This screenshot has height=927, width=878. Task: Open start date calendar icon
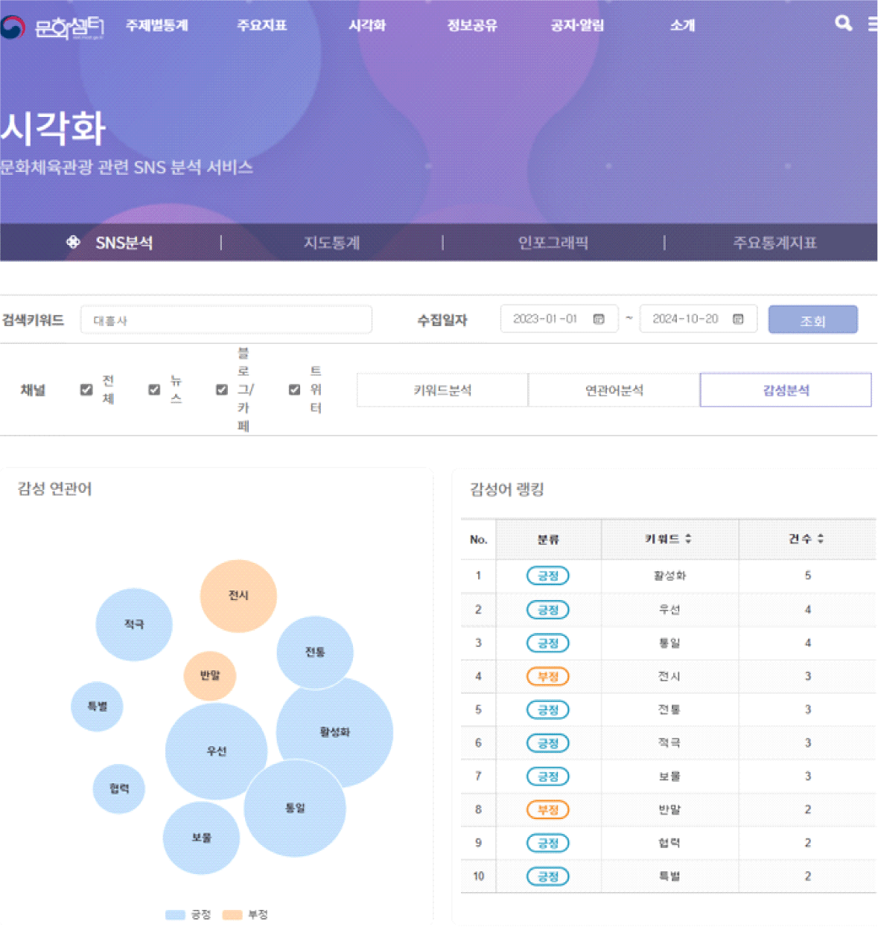[598, 319]
